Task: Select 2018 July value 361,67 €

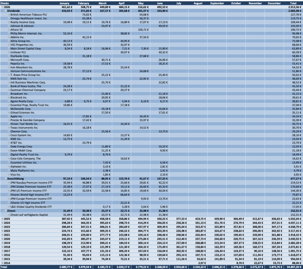Action: coord(181,247)
